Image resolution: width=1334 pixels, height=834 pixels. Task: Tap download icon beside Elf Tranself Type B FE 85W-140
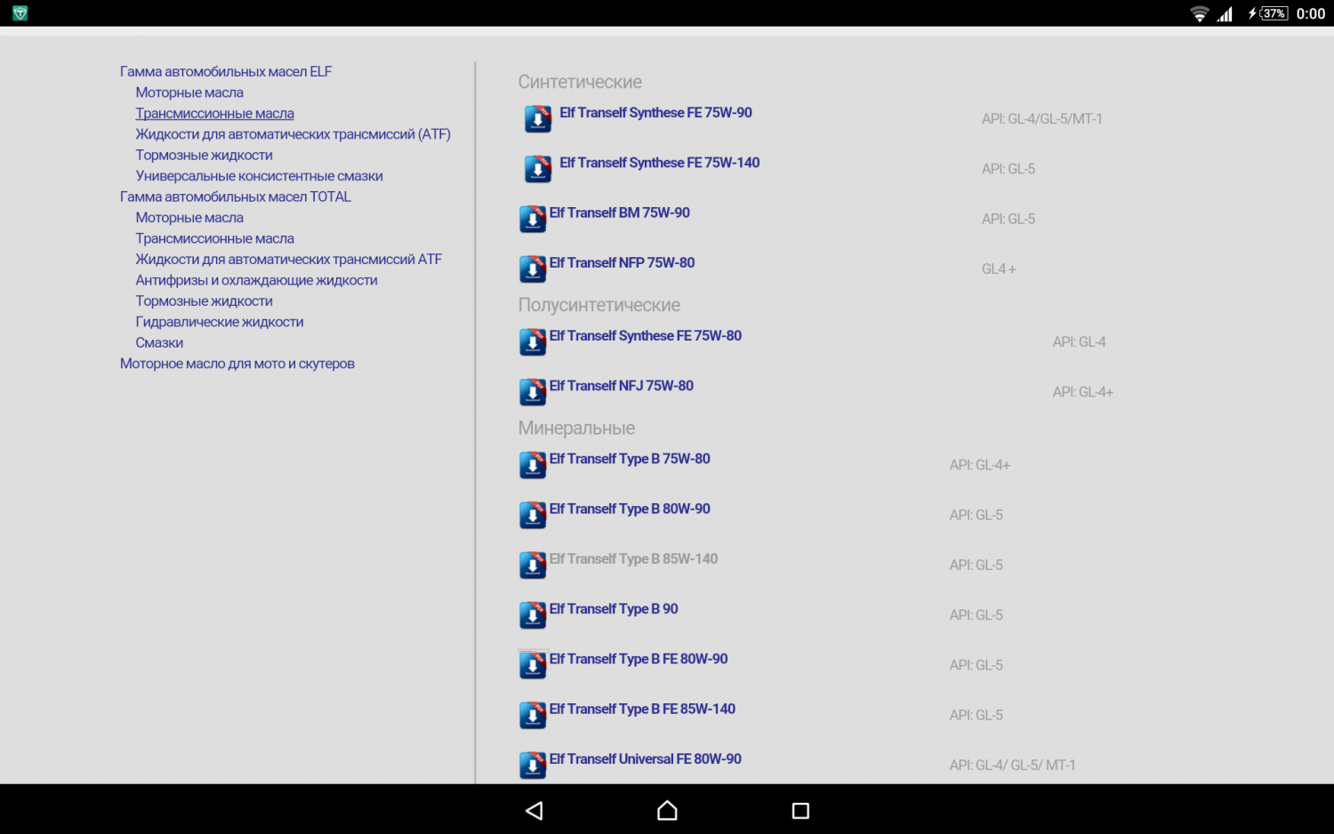coord(533,714)
